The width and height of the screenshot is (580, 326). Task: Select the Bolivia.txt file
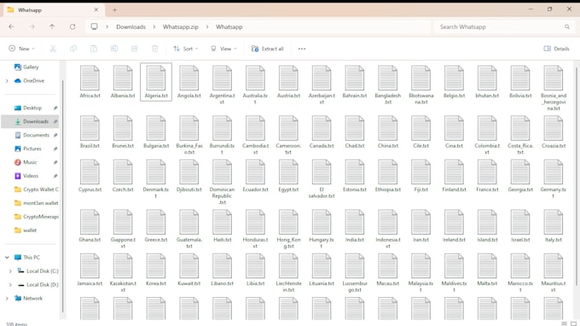click(x=520, y=81)
